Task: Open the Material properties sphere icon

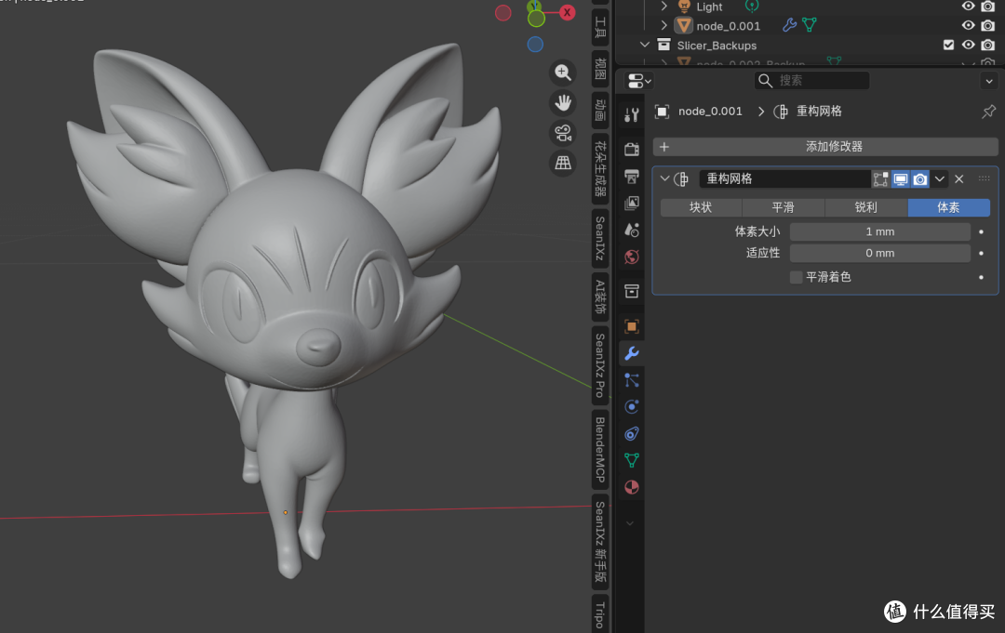Action: click(631, 487)
